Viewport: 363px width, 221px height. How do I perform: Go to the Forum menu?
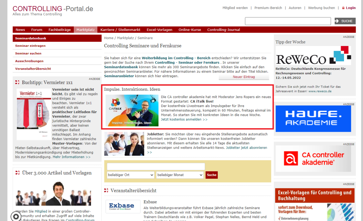click(37, 30)
